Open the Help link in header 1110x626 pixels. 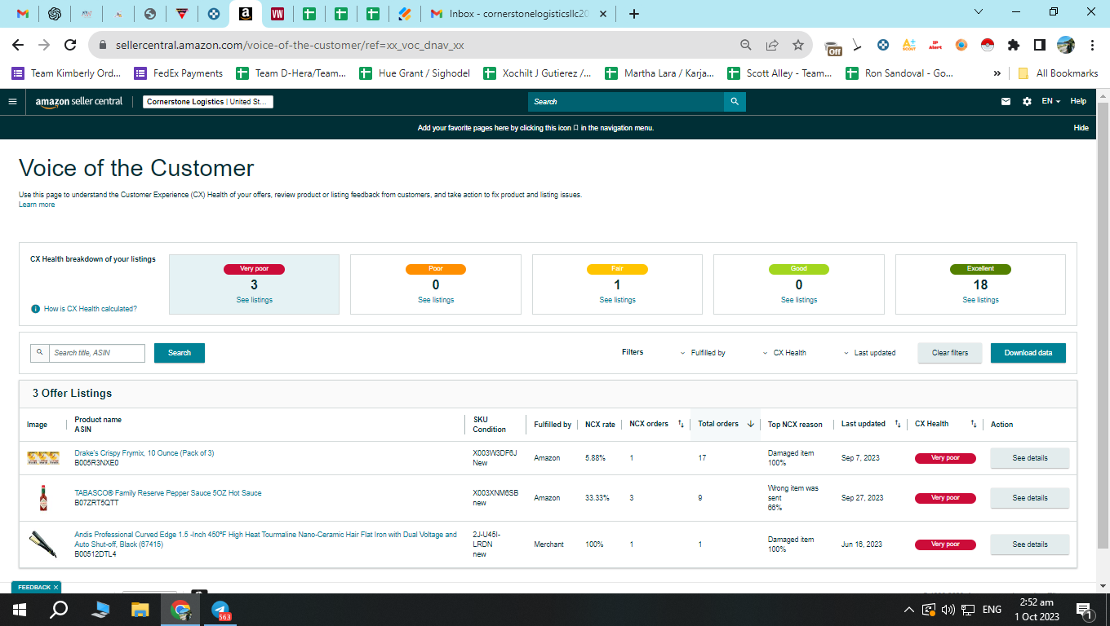(1078, 102)
